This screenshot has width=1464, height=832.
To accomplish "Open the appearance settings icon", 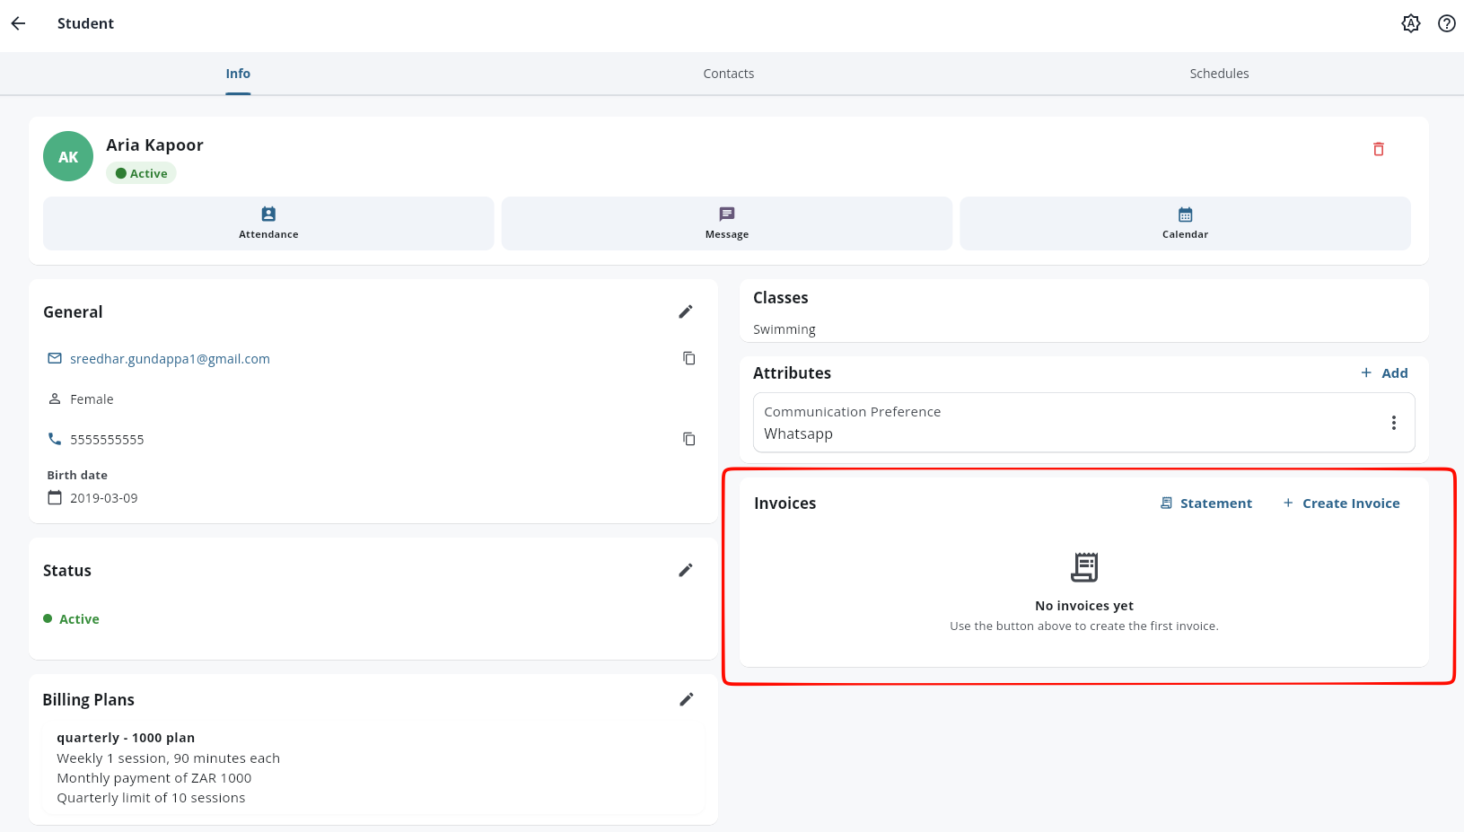I will pyautogui.click(x=1411, y=23).
